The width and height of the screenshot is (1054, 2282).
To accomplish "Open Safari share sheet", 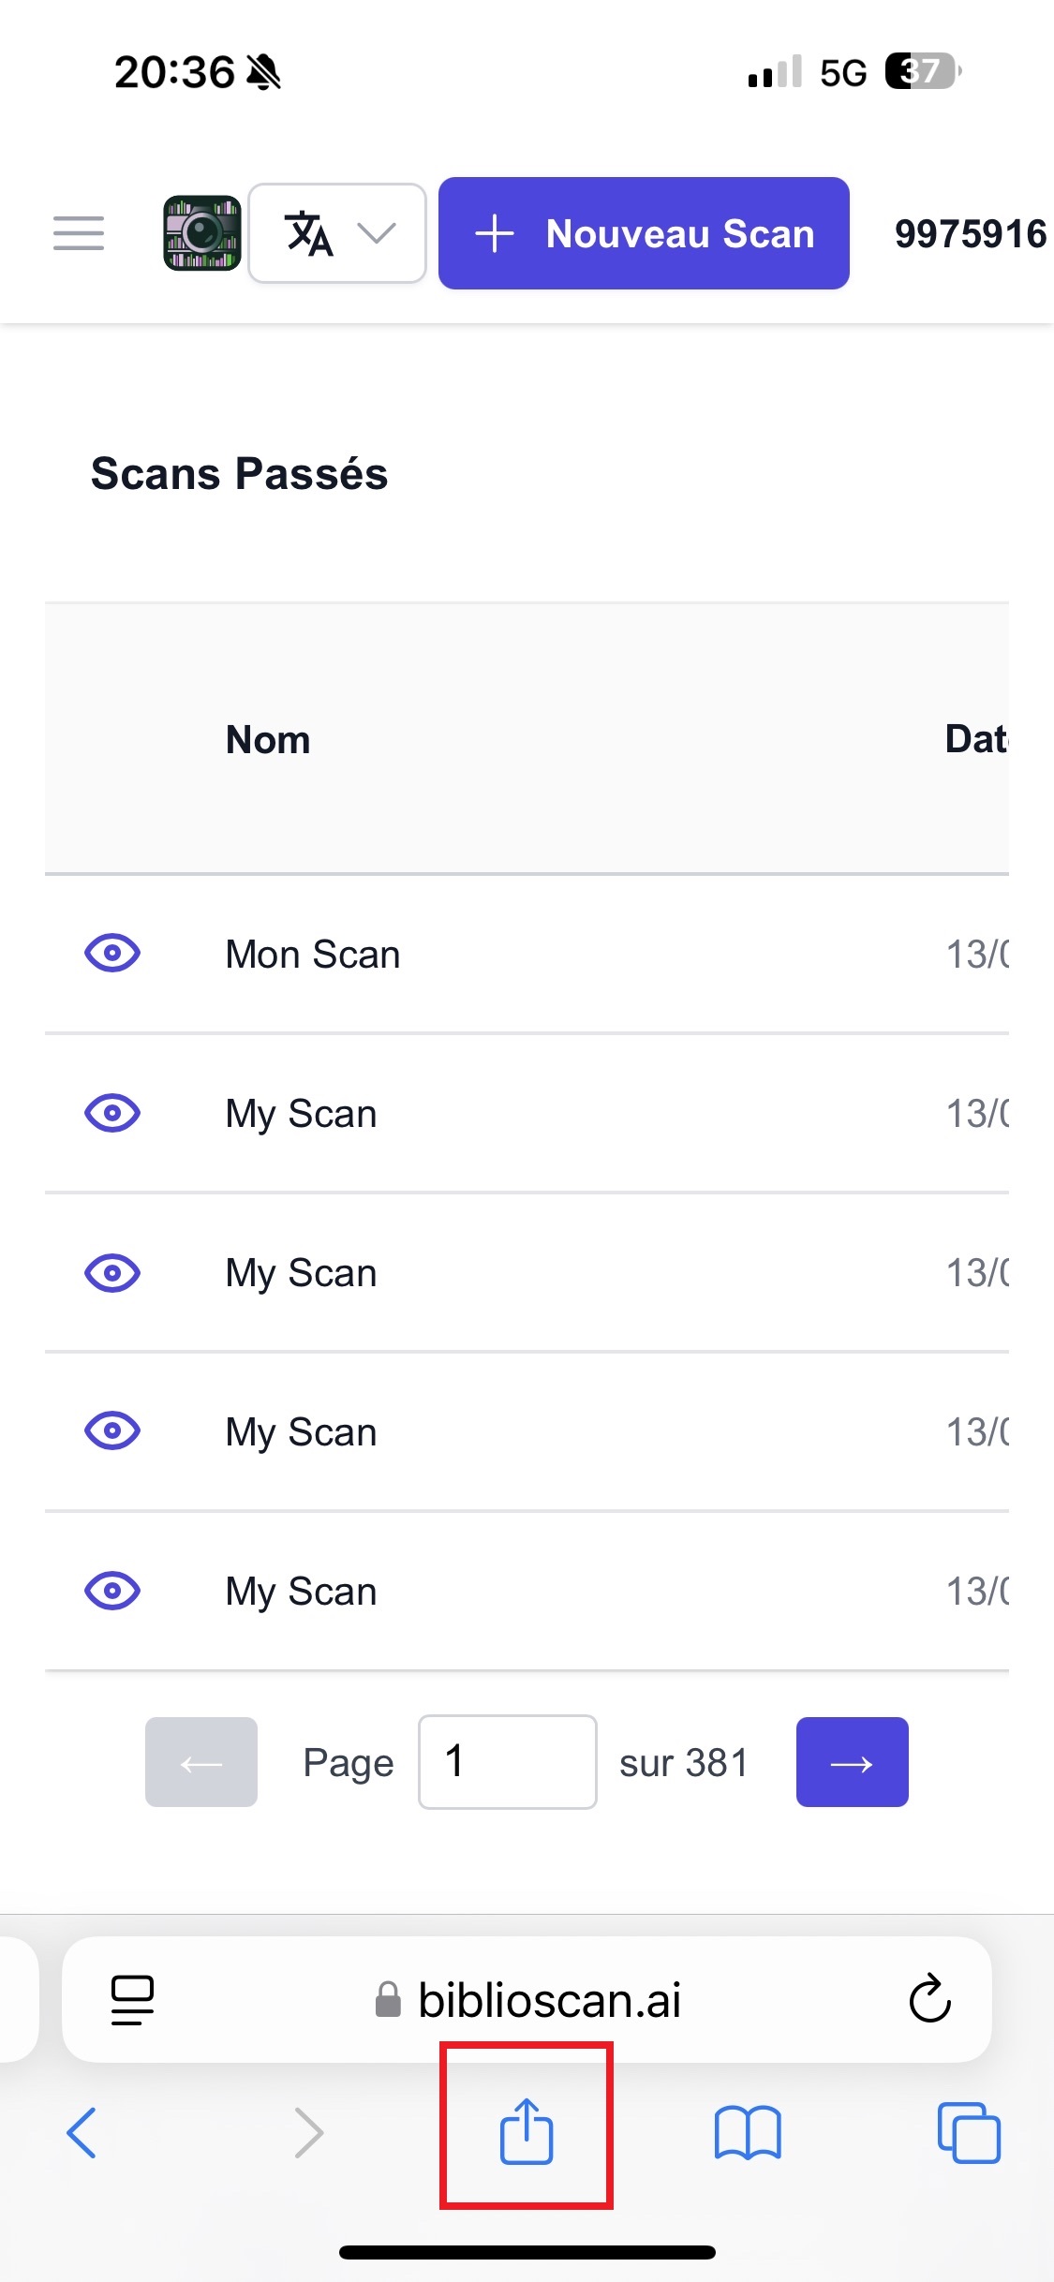I will (527, 2132).
